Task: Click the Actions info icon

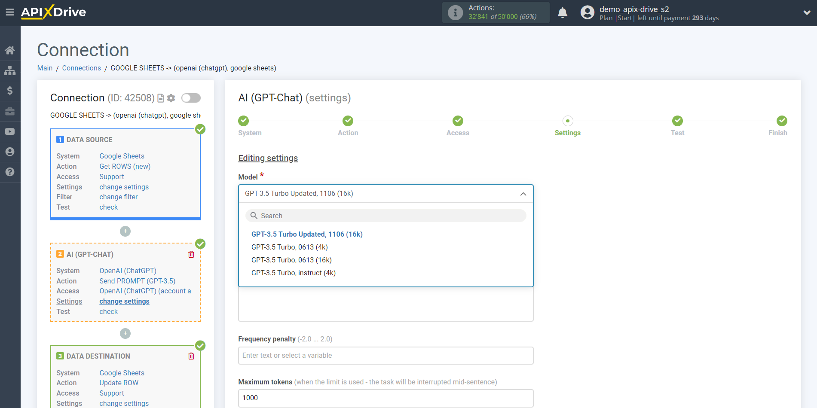Action: coord(455,12)
